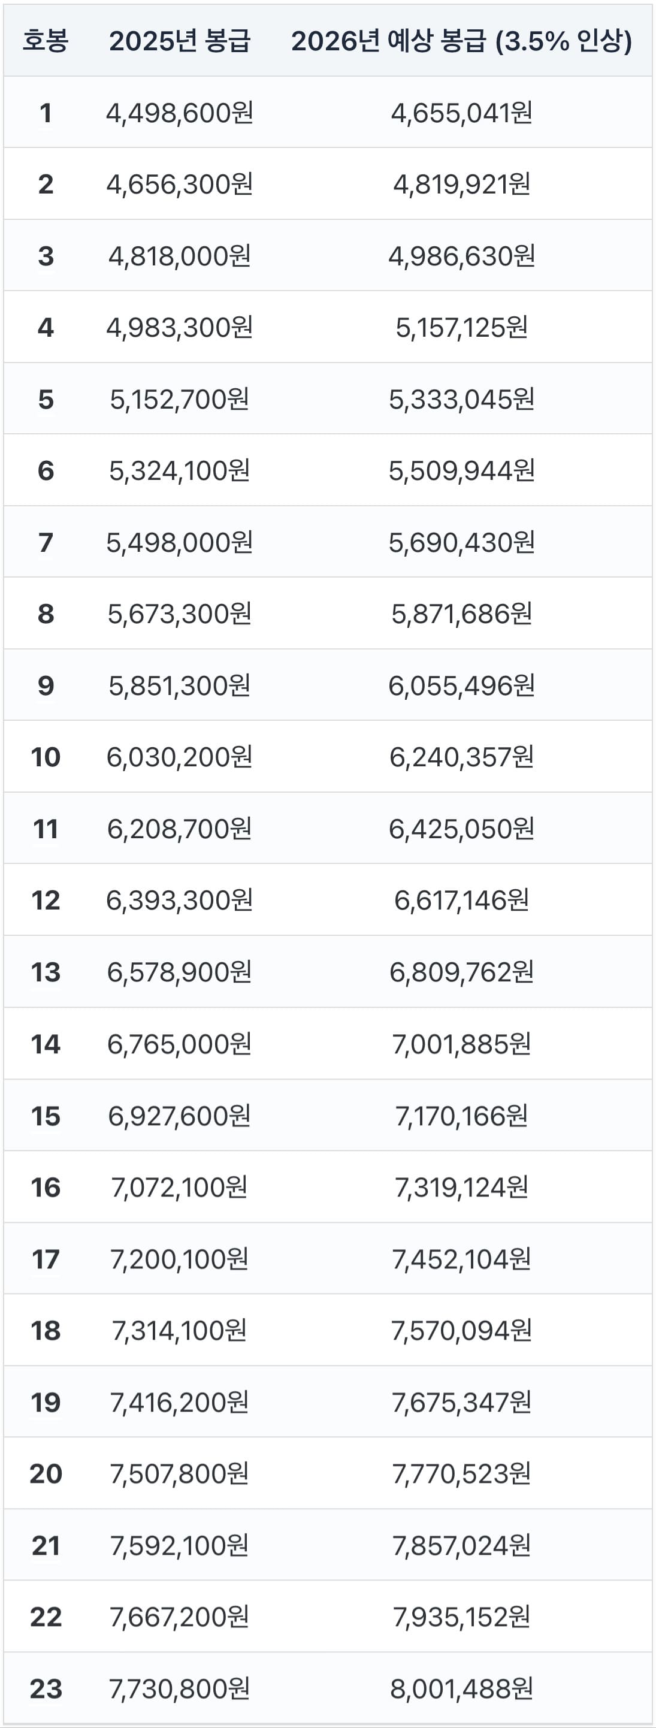Select the 8,001,488원 projected salary
The width and height of the screenshot is (656, 1728).
tap(461, 1688)
